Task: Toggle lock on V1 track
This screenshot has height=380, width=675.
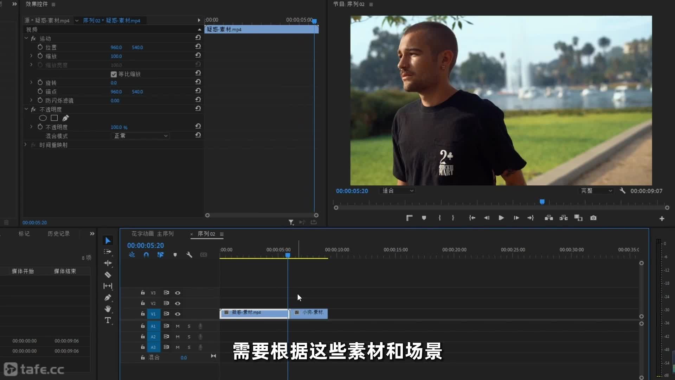Action: tap(143, 313)
